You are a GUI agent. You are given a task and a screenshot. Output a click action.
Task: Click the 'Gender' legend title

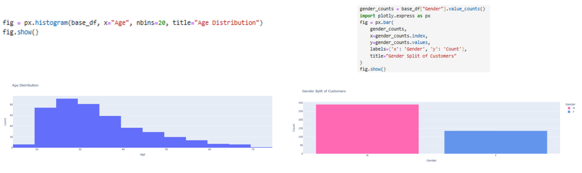coord(570,105)
